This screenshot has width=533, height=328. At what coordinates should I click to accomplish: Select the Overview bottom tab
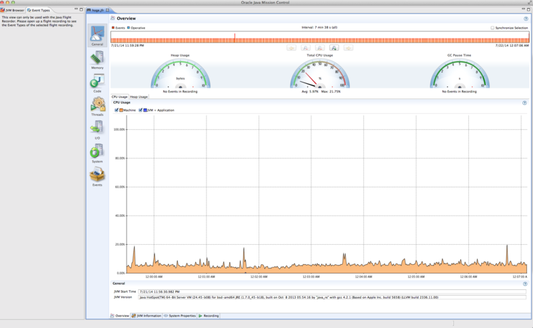point(120,316)
